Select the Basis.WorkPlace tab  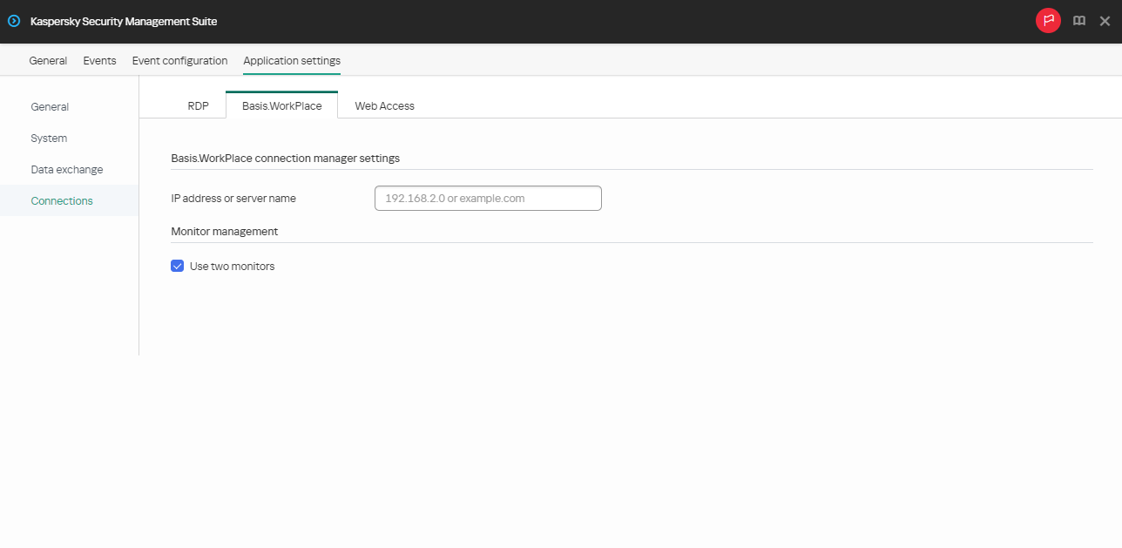[x=281, y=105]
